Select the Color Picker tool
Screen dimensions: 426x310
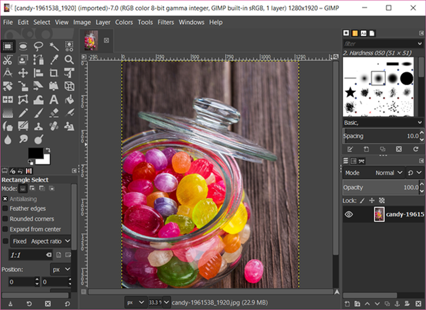[x=54, y=60]
